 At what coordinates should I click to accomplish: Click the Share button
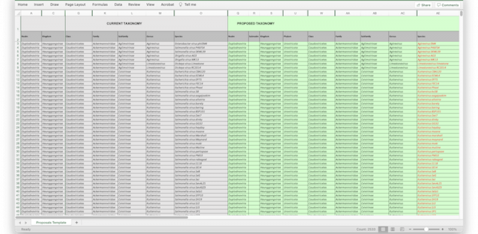click(423, 5)
